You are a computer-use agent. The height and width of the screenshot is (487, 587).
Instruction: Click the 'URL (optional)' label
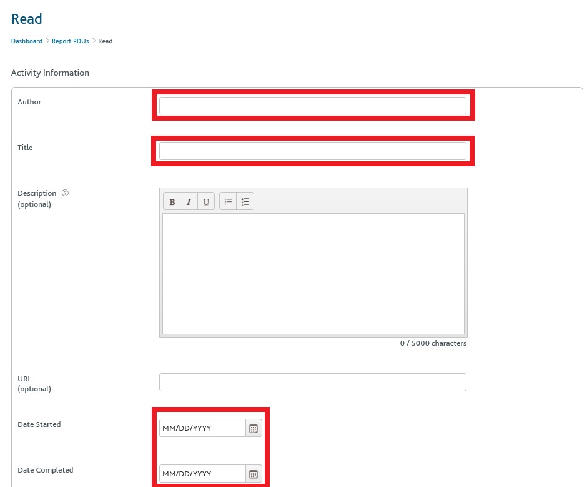pos(34,383)
